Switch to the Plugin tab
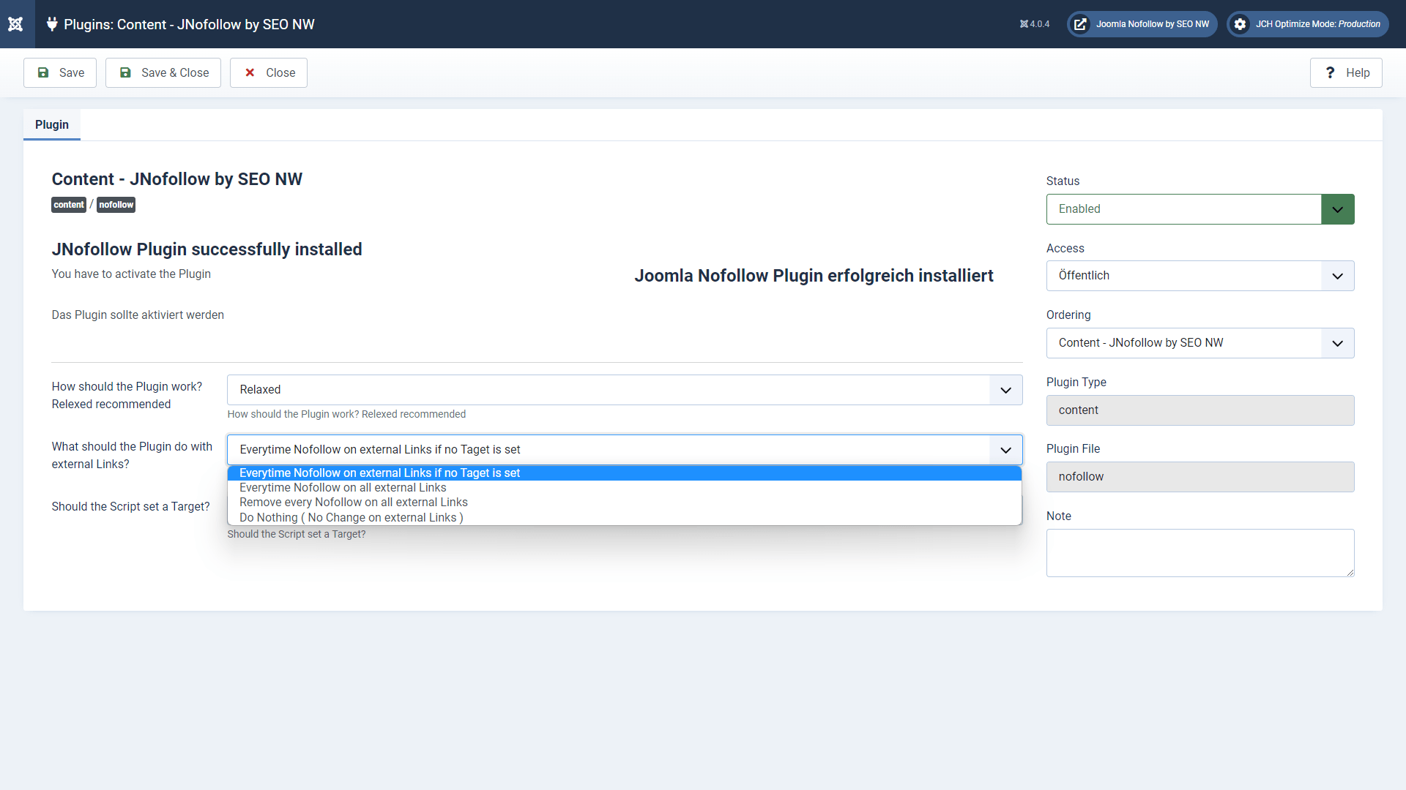The height and width of the screenshot is (790, 1406). 52,124
